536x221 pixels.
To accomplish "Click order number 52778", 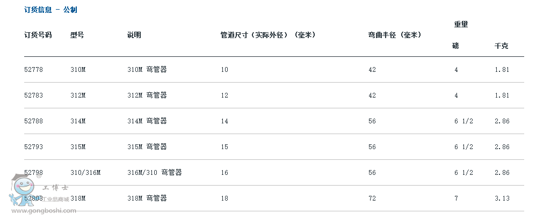I will 33,70.
